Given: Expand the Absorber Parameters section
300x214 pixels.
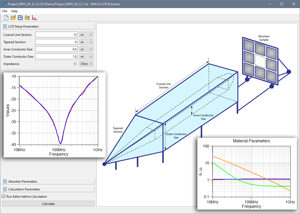Looking at the screenshot, I should coord(48,182).
